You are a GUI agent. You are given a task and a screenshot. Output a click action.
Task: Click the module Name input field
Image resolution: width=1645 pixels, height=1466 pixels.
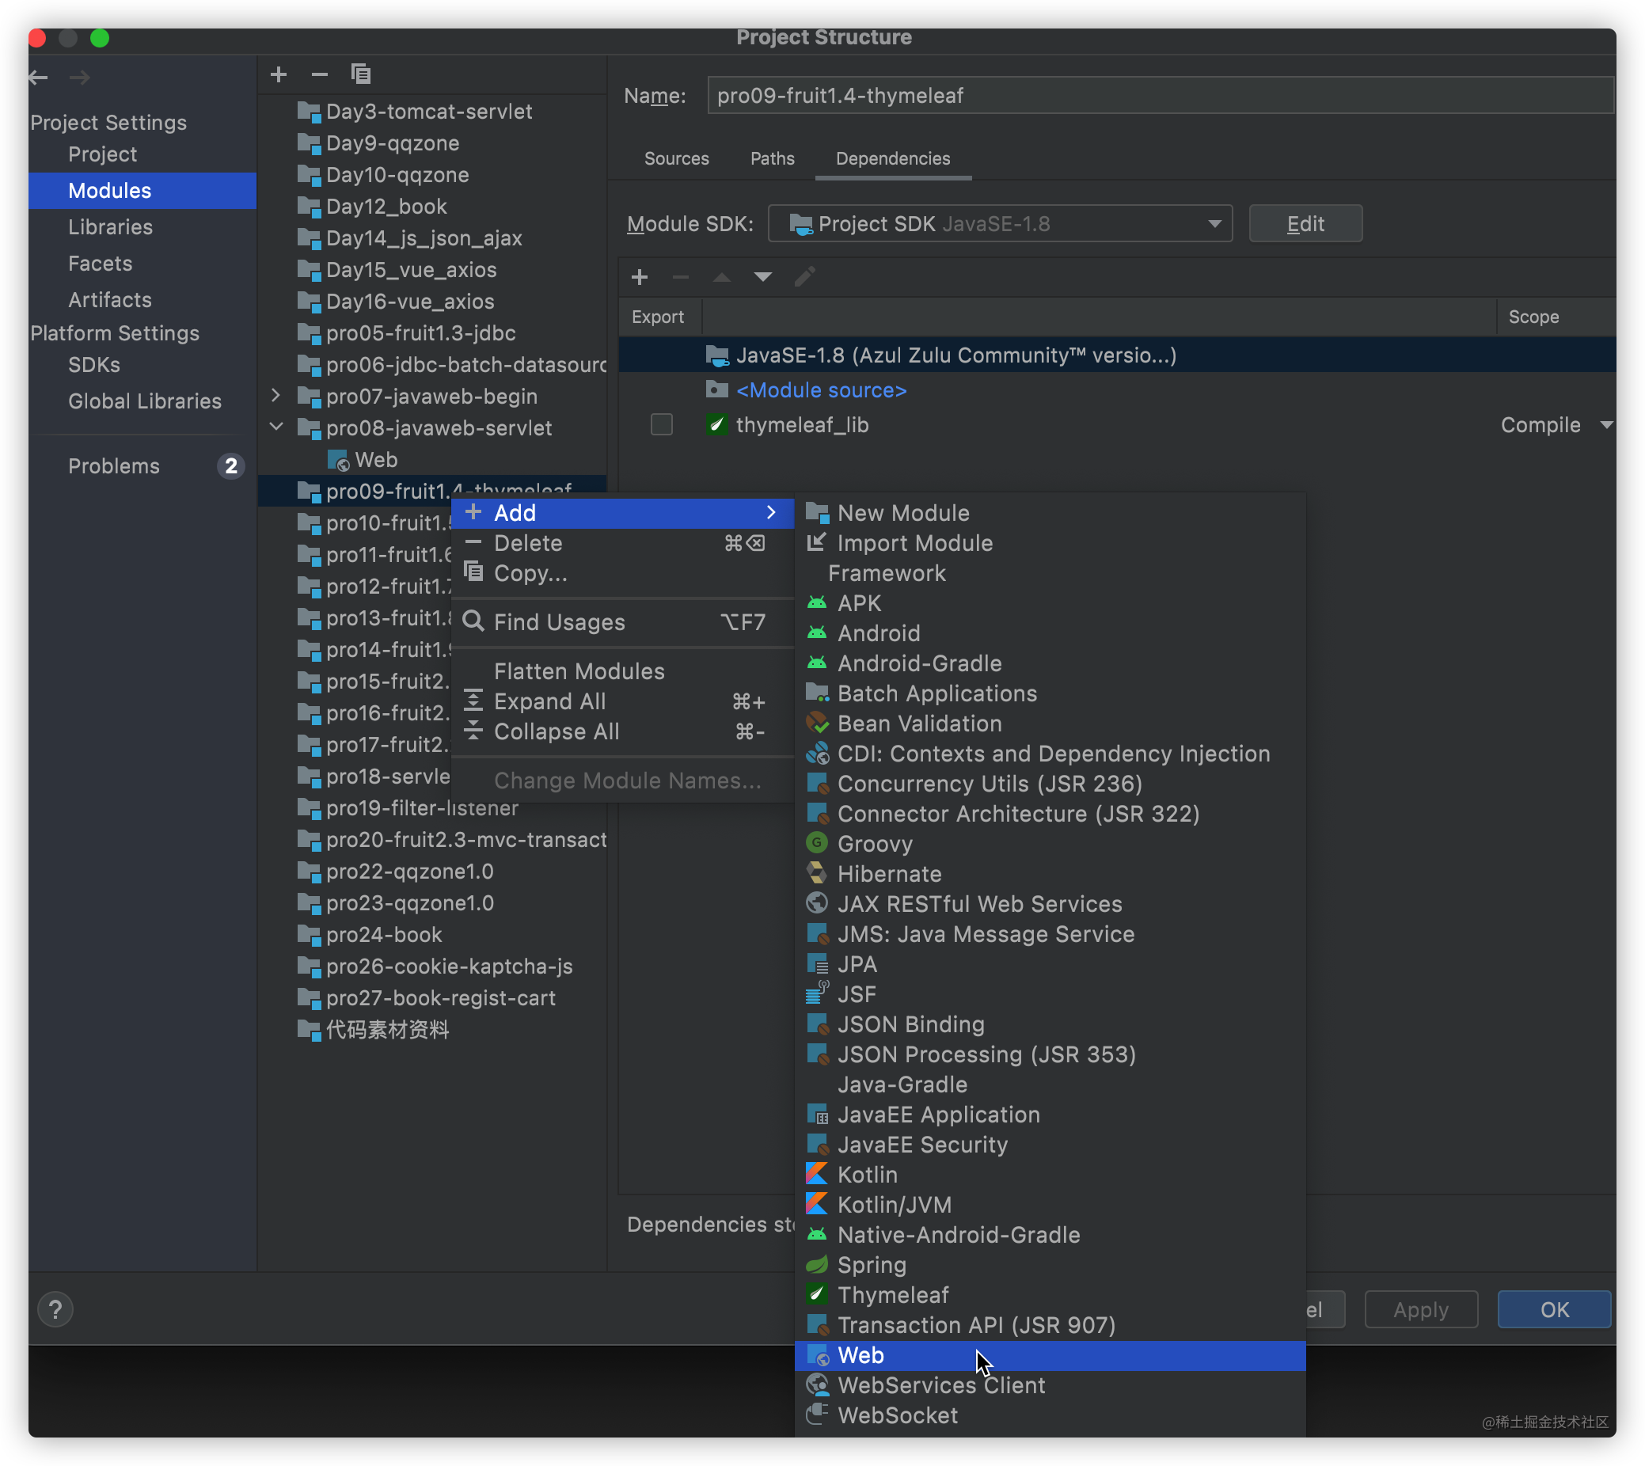coord(1161,96)
